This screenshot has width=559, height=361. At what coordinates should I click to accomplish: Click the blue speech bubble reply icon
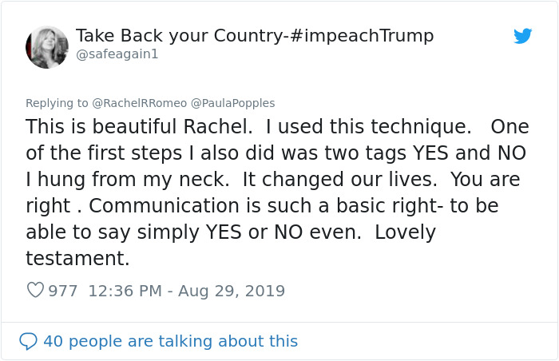pyautogui.click(x=28, y=341)
